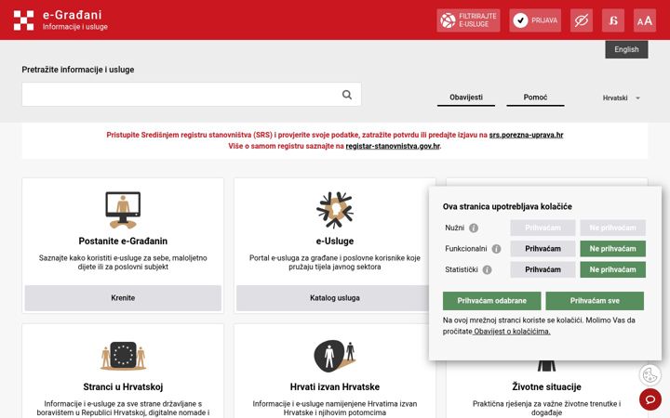Click the e-Građani checkerboard logo
This screenshot has width=670, height=418.
point(23,20)
